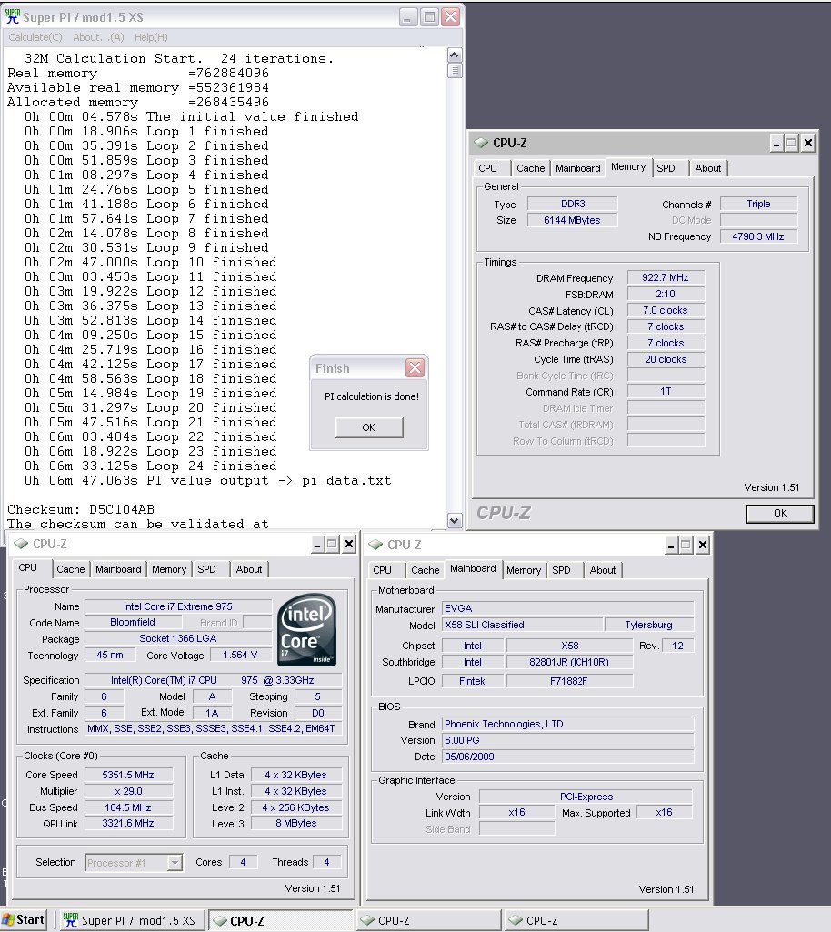
Task: Click the Checksum D5C104AB line
Action: point(81,509)
